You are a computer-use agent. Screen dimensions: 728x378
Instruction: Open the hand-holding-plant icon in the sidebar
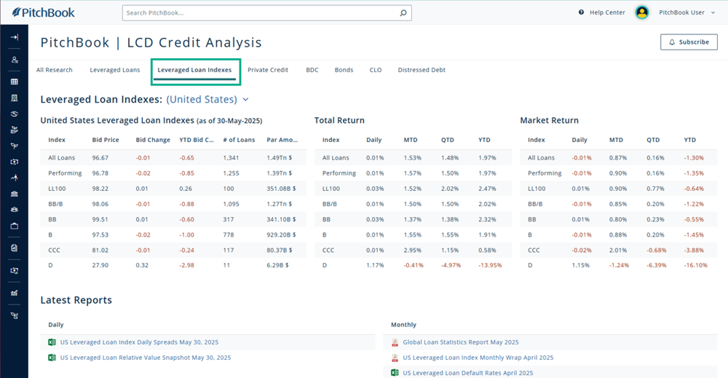(x=15, y=130)
